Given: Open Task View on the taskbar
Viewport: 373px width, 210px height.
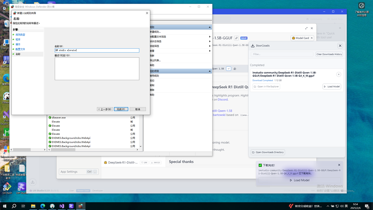Looking at the screenshot, I should [23, 206].
